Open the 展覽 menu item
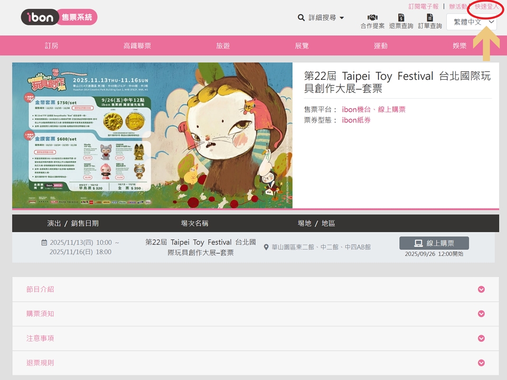 tap(302, 45)
